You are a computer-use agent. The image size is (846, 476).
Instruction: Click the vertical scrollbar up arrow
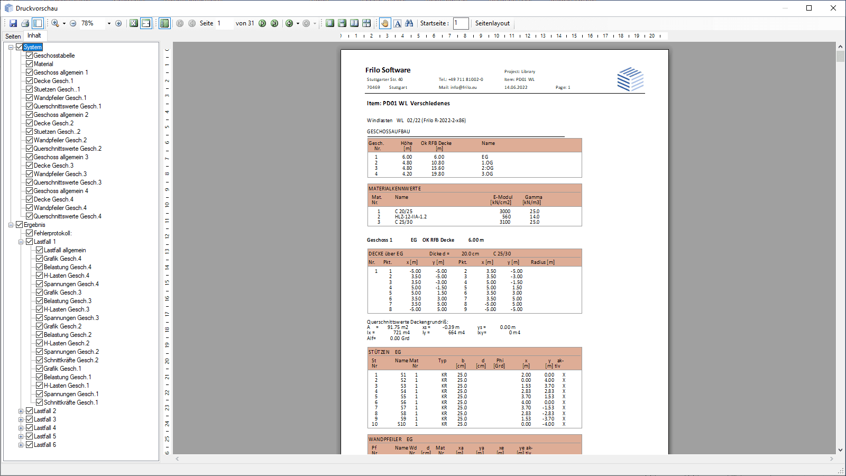pyautogui.click(x=841, y=47)
